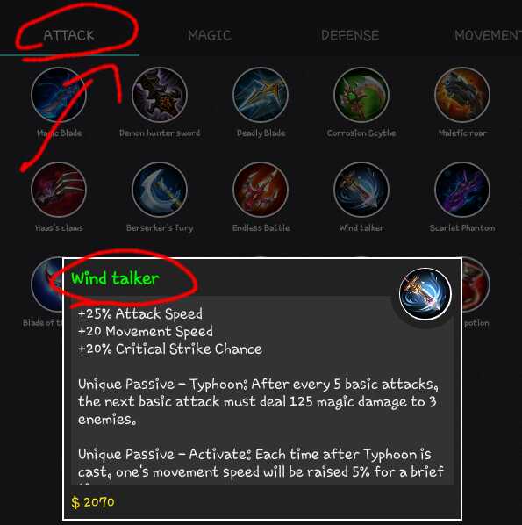
Task: Click the $ 2070 price label
Action: click(93, 502)
